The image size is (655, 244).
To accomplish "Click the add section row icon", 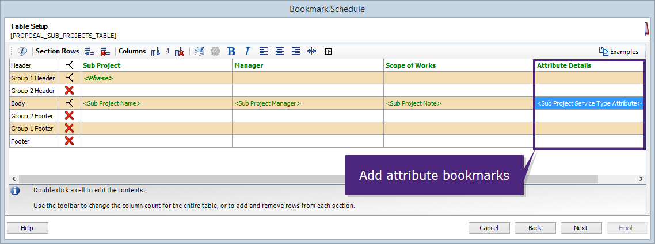I will click(89, 51).
